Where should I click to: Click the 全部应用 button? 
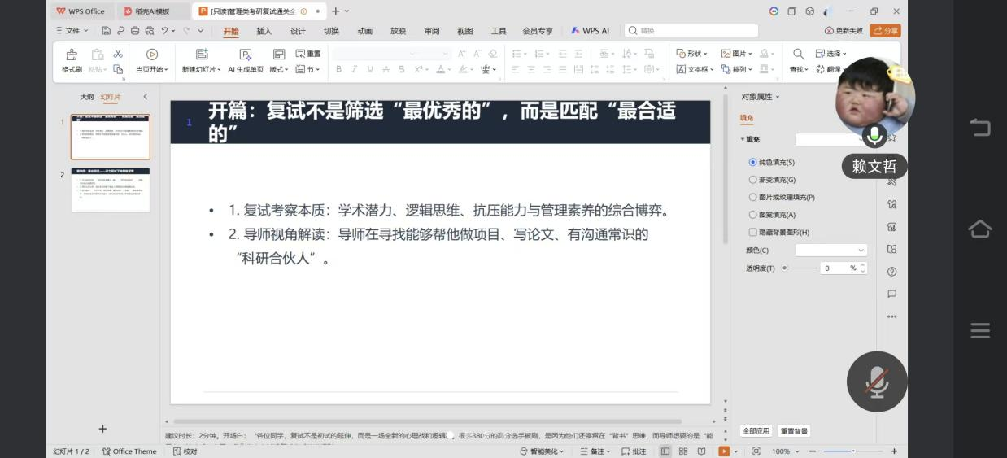coord(756,431)
